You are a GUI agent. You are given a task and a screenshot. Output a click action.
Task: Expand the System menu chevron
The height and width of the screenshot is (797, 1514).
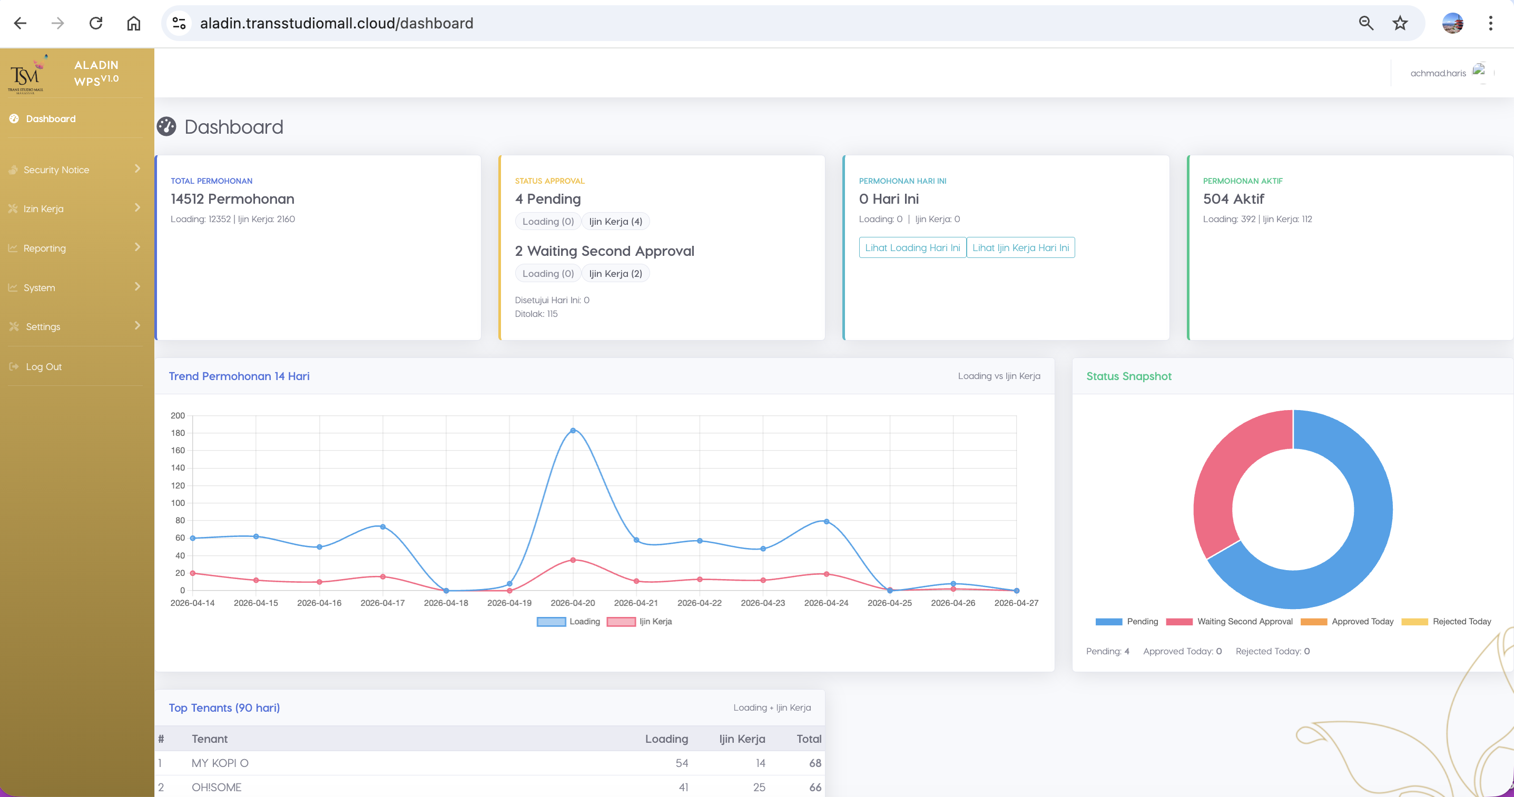point(137,286)
